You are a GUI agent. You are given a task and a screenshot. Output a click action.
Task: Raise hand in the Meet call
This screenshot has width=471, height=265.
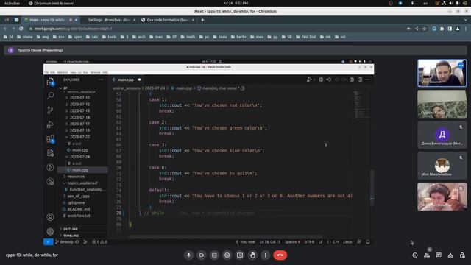[x=252, y=255]
